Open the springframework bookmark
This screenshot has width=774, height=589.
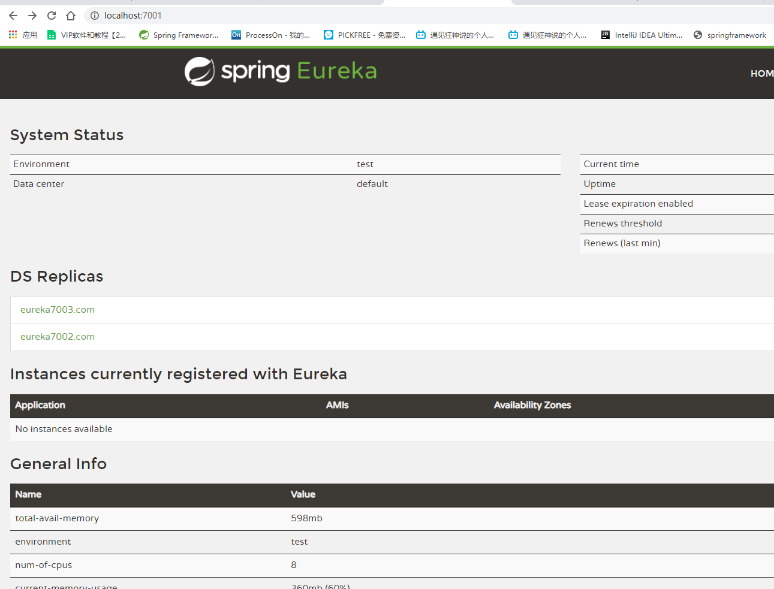click(730, 35)
